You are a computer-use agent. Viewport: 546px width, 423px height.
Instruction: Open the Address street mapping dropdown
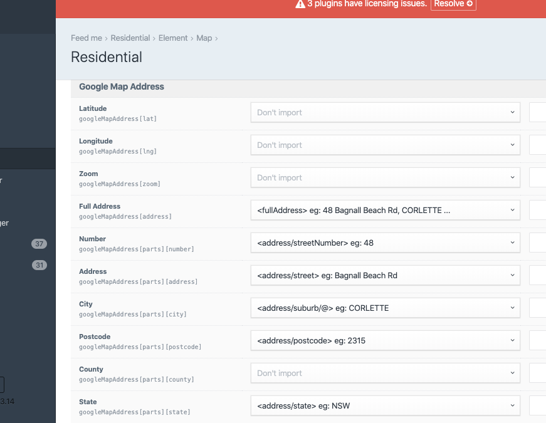[385, 275]
